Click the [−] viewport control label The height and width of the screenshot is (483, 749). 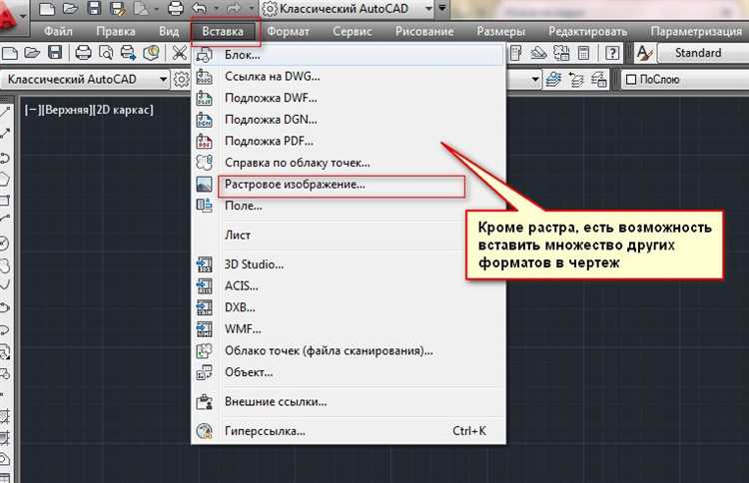pos(32,110)
